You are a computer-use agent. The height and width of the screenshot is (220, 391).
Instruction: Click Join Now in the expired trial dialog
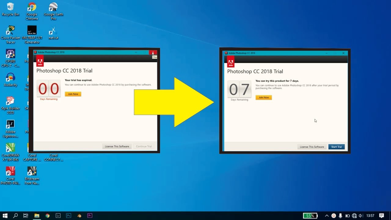[73, 94]
